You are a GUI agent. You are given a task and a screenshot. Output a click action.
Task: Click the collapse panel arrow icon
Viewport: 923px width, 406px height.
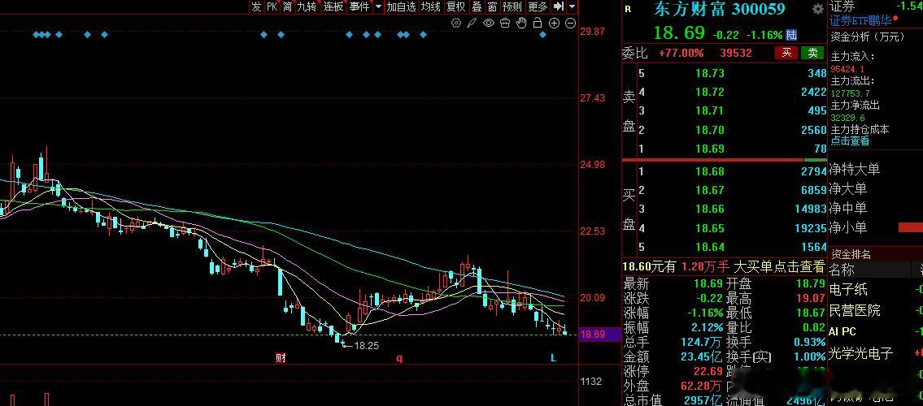click(x=559, y=6)
